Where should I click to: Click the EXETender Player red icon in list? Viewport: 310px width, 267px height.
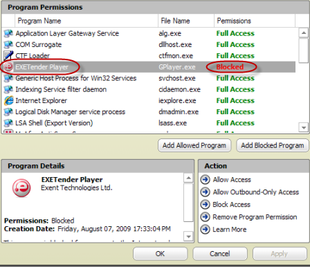pos(8,67)
